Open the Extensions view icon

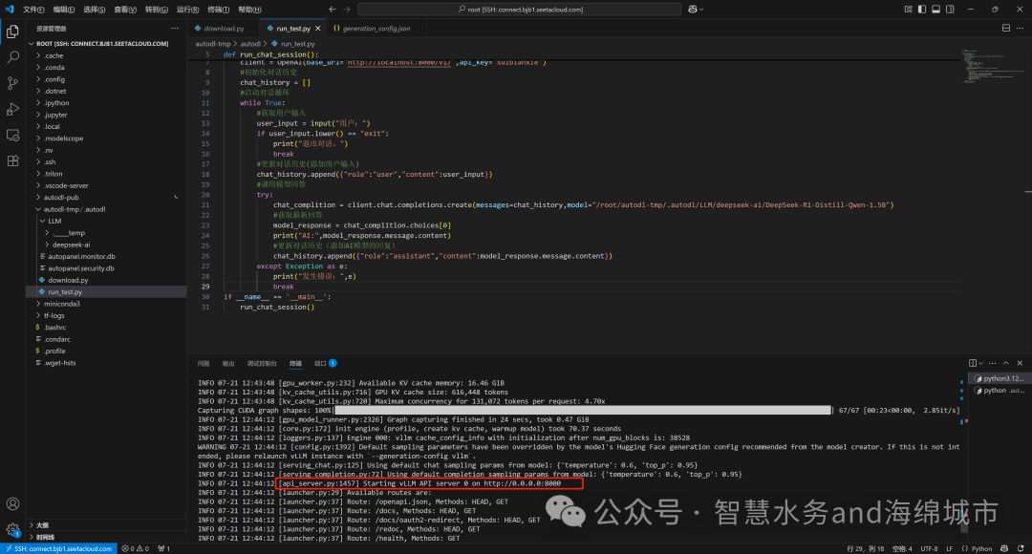(x=12, y=160)
